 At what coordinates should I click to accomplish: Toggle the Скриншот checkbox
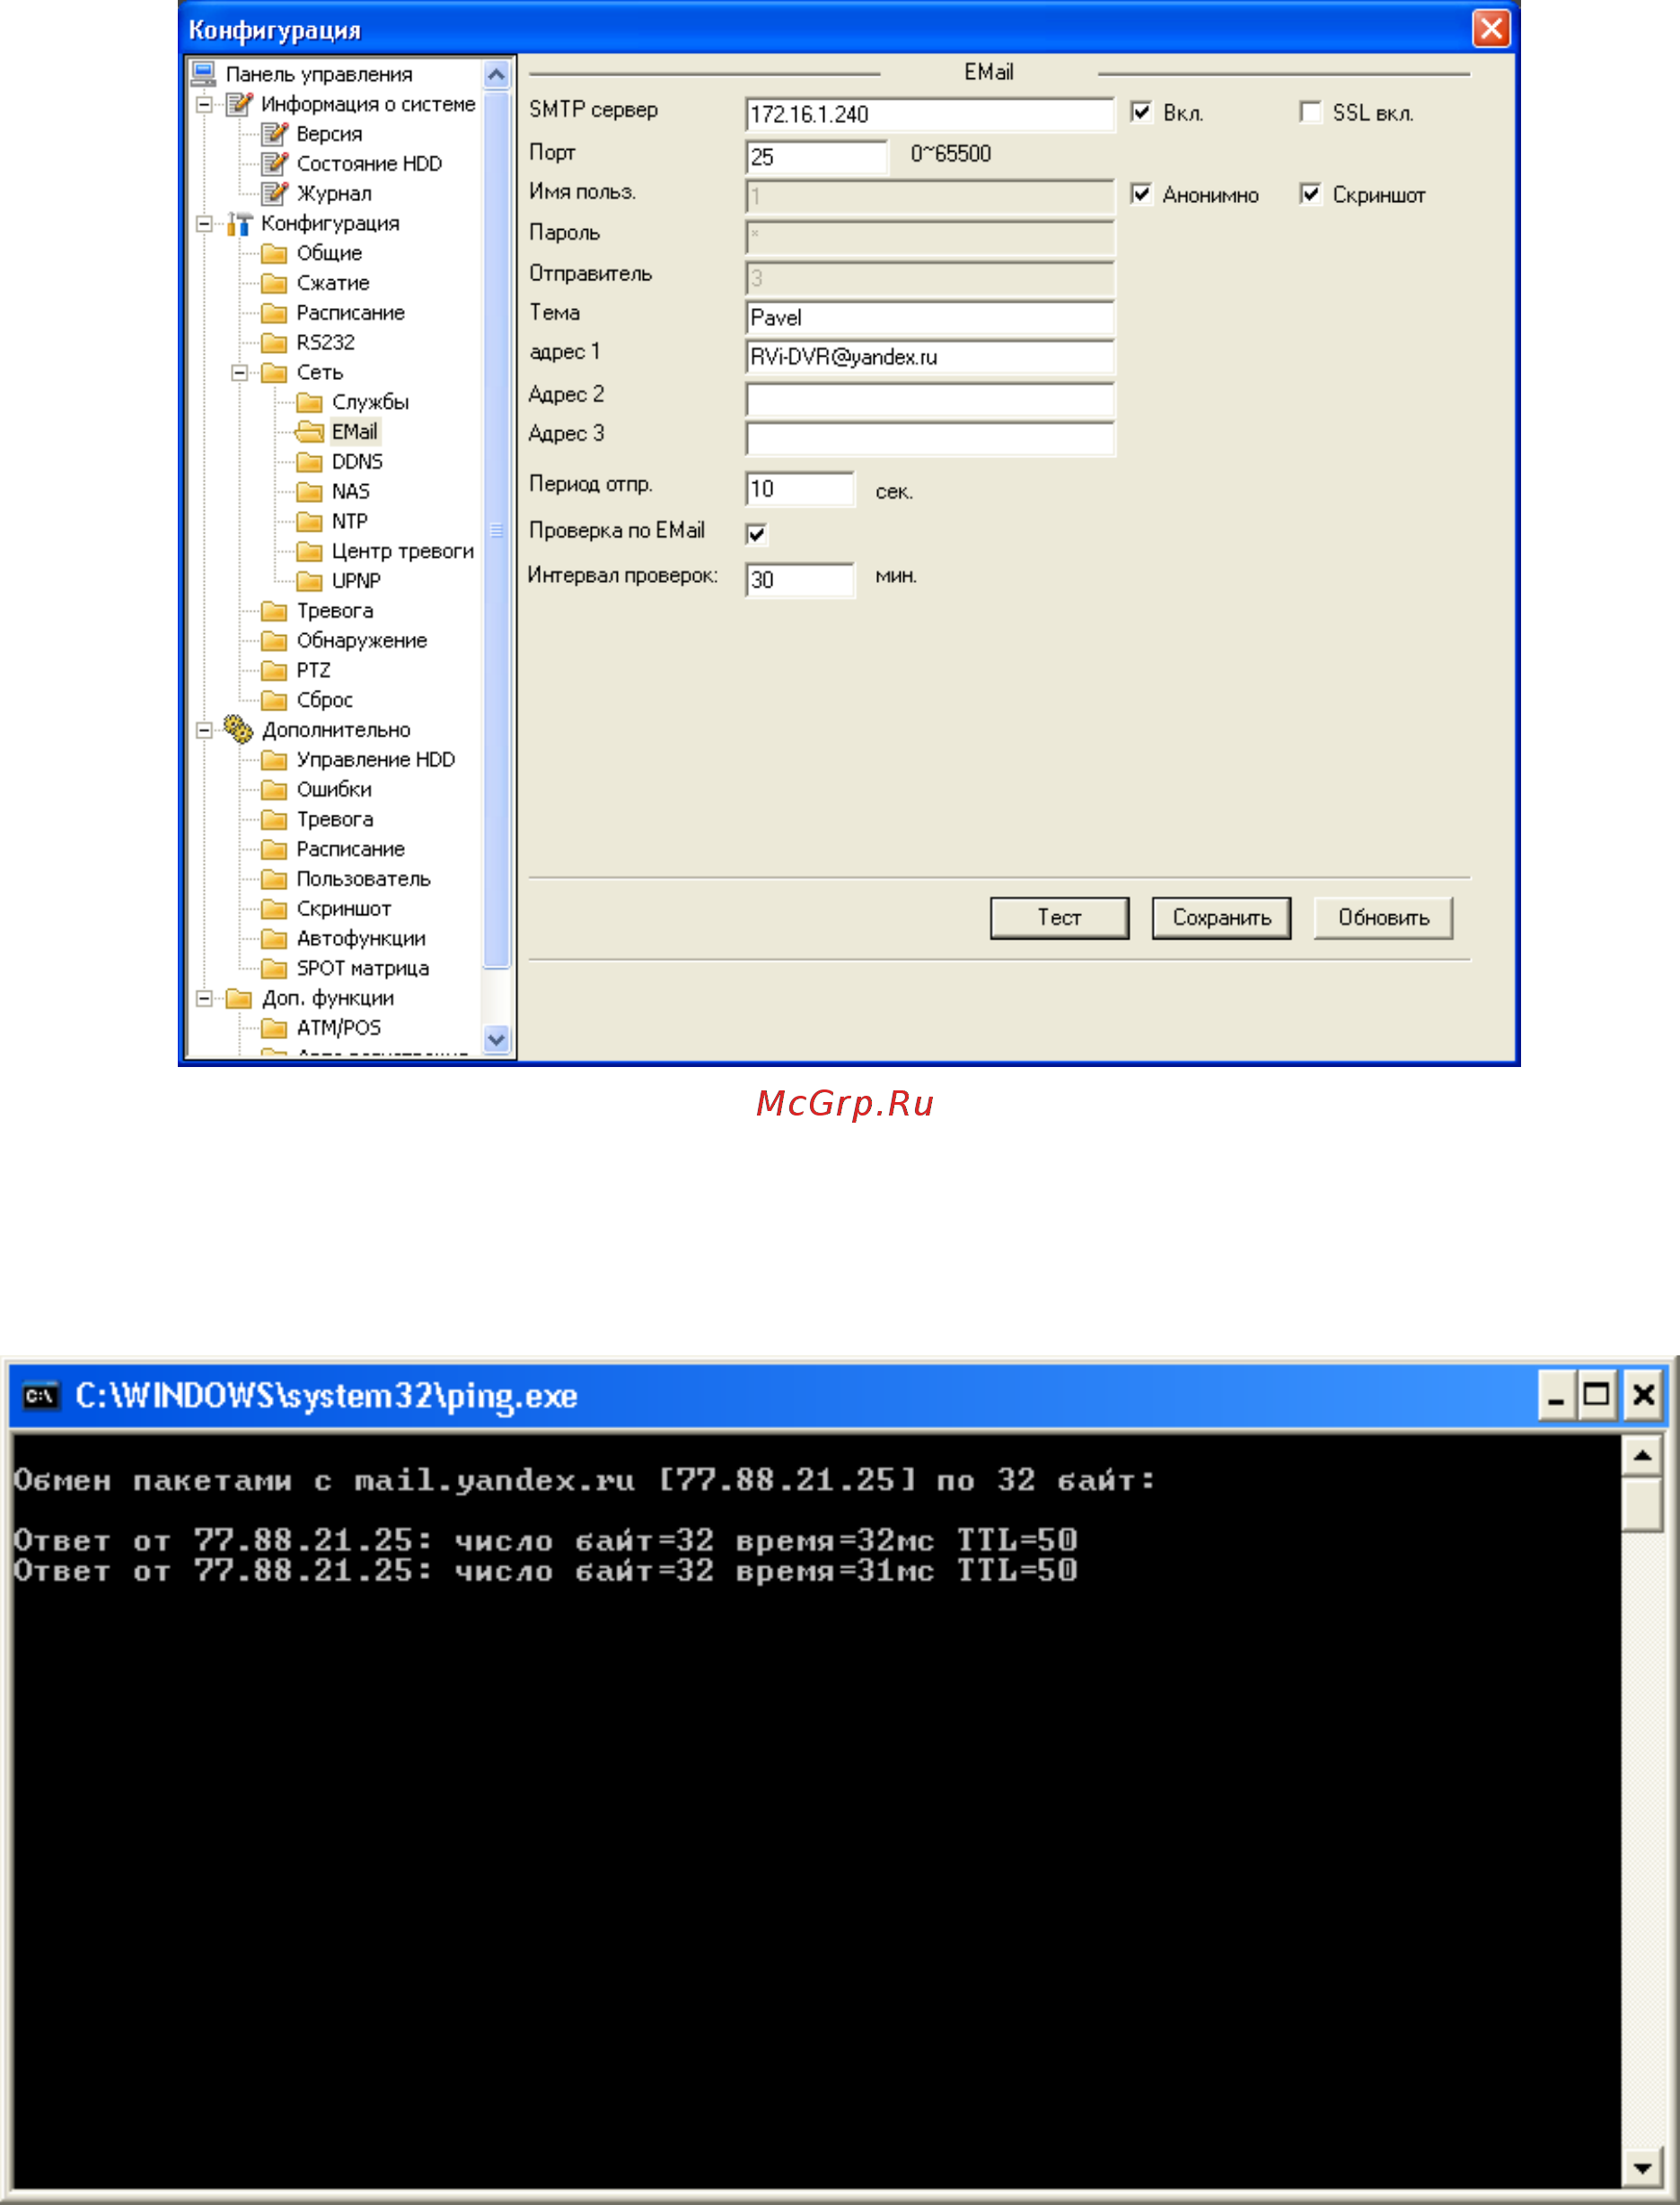pos(1311,194)
